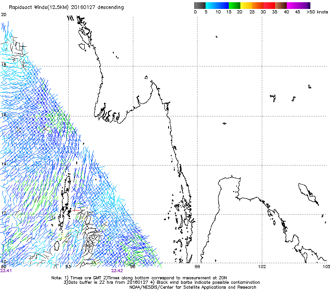Click the 'Times are GMT' note line
Screen dimensions: 330x290
(139, 278)
